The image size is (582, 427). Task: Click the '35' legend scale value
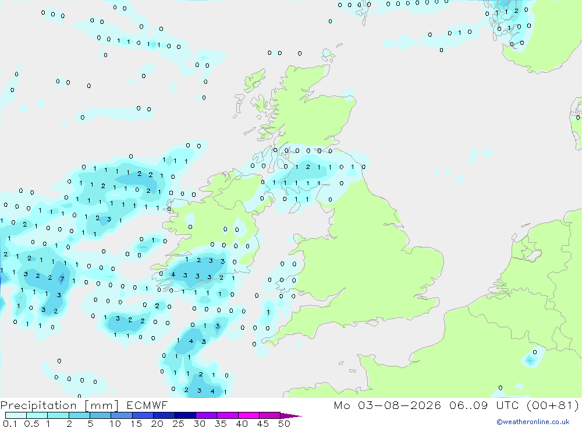tap(221, 424)
